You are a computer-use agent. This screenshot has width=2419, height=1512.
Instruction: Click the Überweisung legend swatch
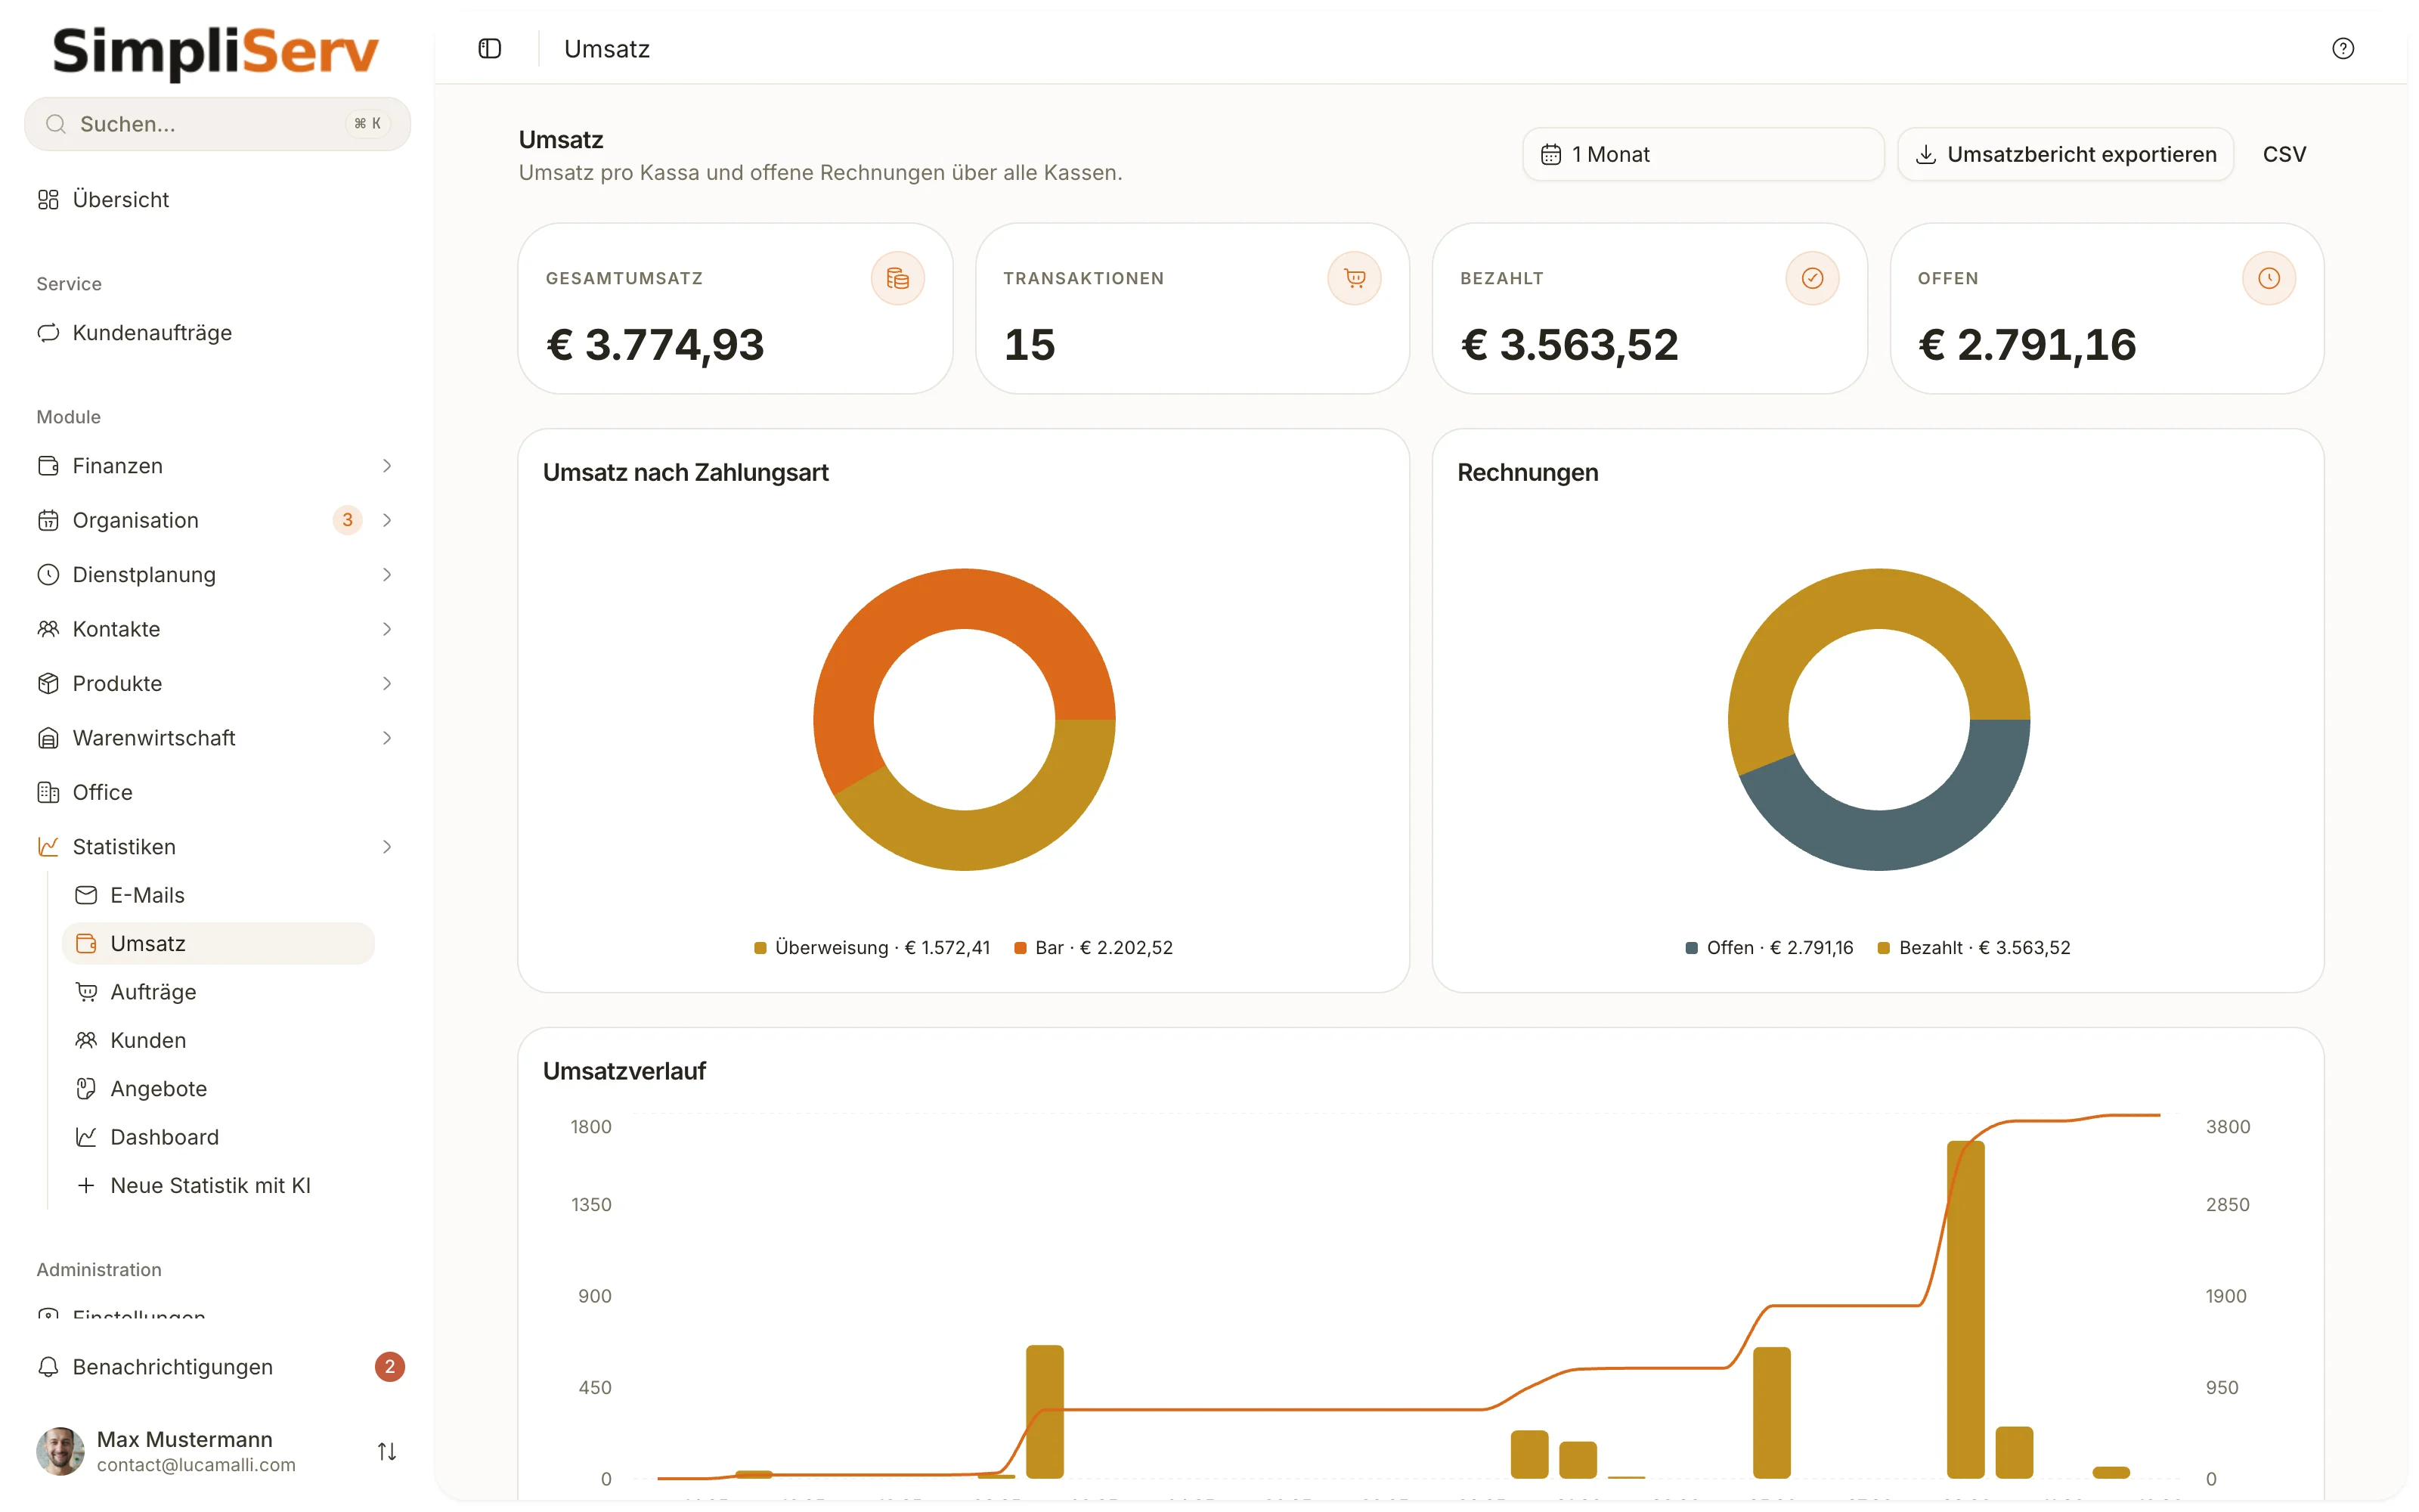(760, 948)
